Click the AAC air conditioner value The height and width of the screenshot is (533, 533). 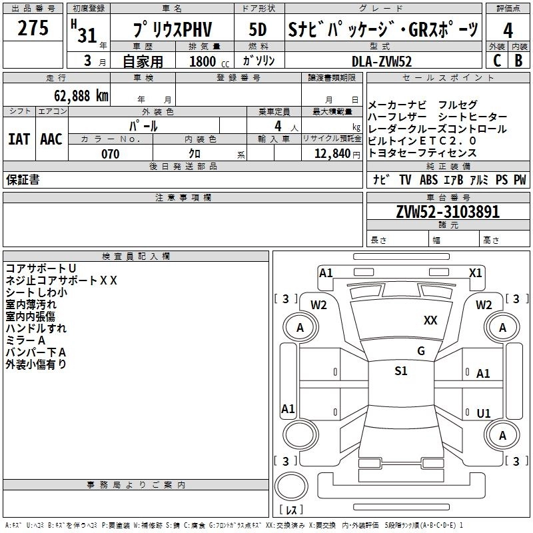point(51,139)
